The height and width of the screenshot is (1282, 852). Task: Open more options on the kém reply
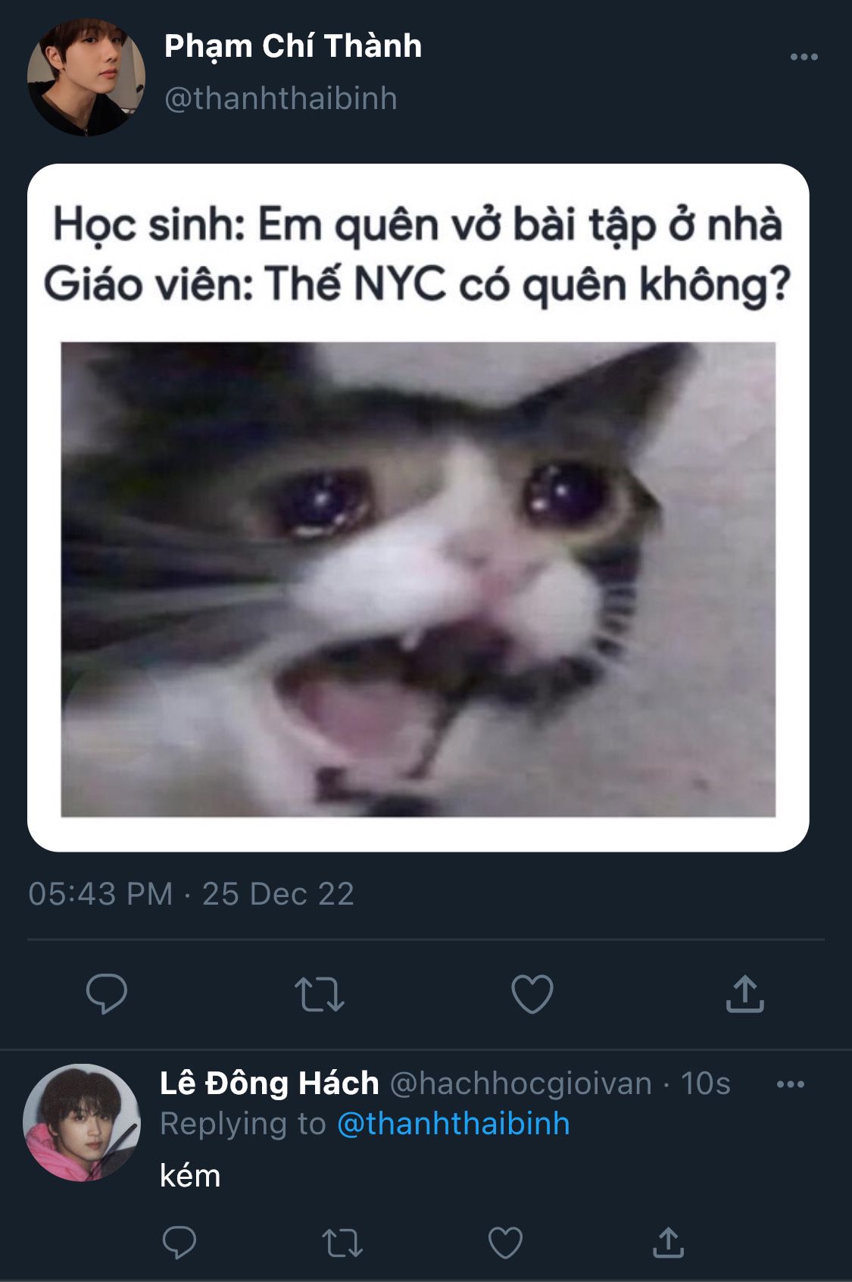pyautogui.click(x=791, y=1084)
